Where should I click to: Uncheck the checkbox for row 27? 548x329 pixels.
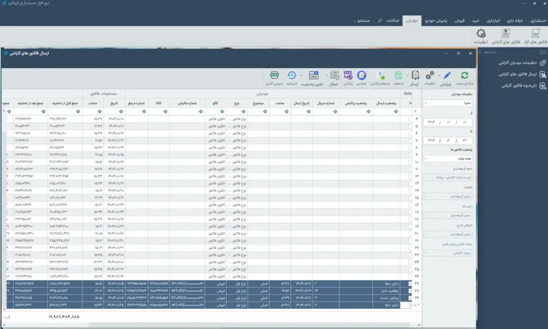click(410, 284)
